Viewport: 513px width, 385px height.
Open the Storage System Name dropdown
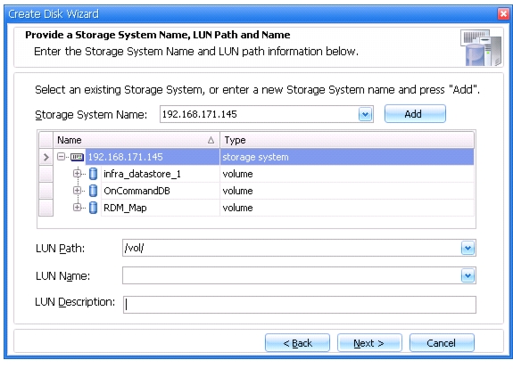coord(366,114)
